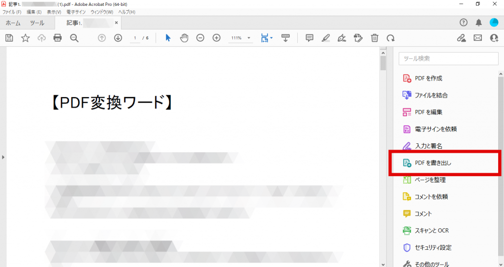Screen dimensions: 504x267
Task: Click the document scrollbar up arrow
Action: pos(383,52)
